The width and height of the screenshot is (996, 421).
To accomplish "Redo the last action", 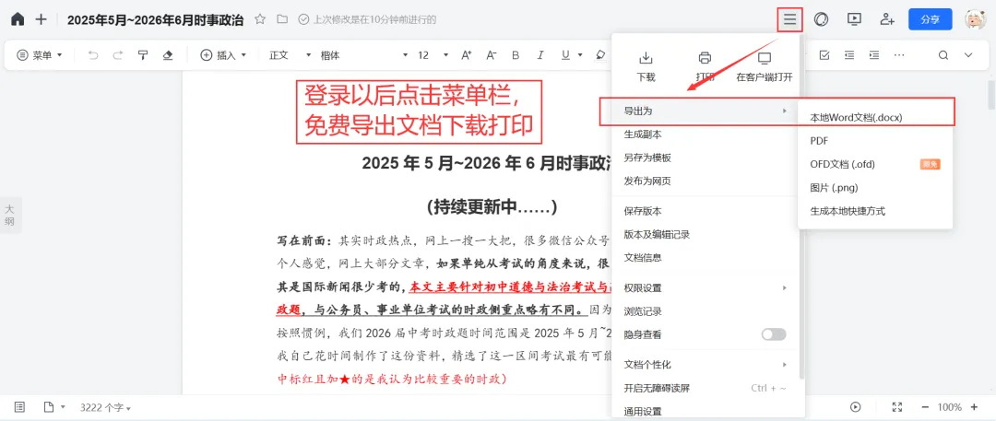I will click(117, 55).
